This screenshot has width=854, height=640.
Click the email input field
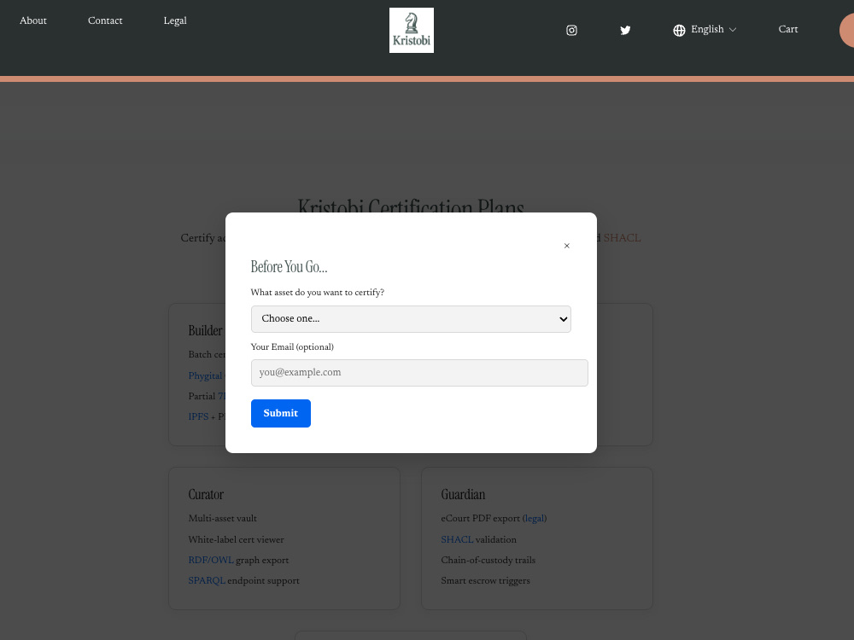click(x=418, y=373)
